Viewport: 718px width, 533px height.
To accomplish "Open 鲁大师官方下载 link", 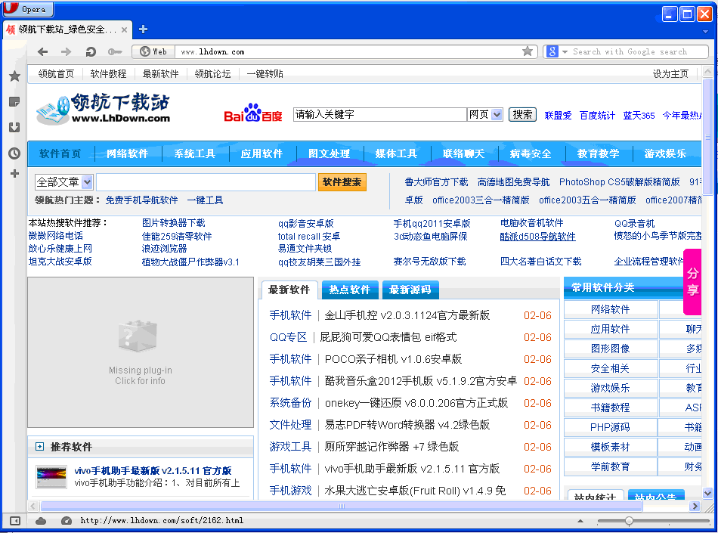I will pyautogui.click(x=436, y=182).
